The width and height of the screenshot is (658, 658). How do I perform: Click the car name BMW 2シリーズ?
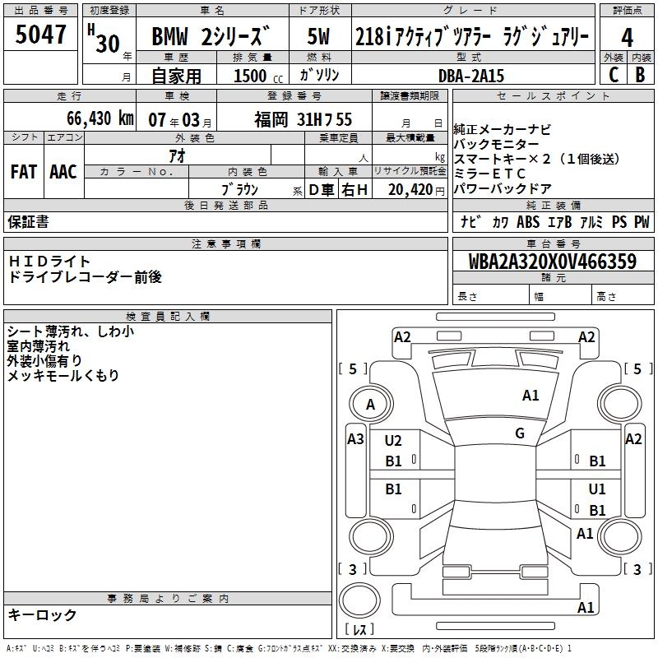211,36
